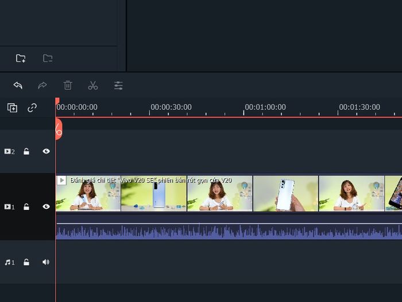Undo the last edit
Viewport: 402px width, 302px height.
18,85
